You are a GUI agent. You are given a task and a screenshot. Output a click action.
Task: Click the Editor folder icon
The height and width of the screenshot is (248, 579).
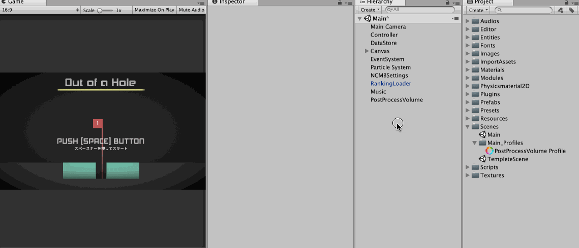click(475, 29)
